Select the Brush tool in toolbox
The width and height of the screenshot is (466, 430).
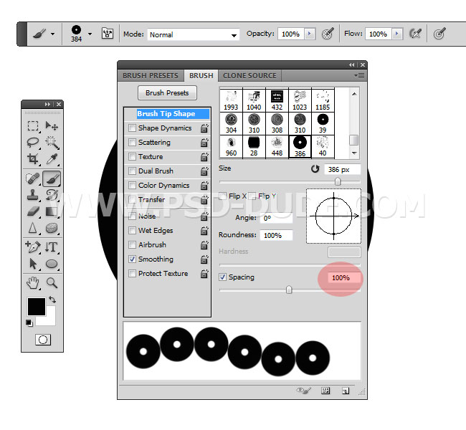[x=52, y=178]
